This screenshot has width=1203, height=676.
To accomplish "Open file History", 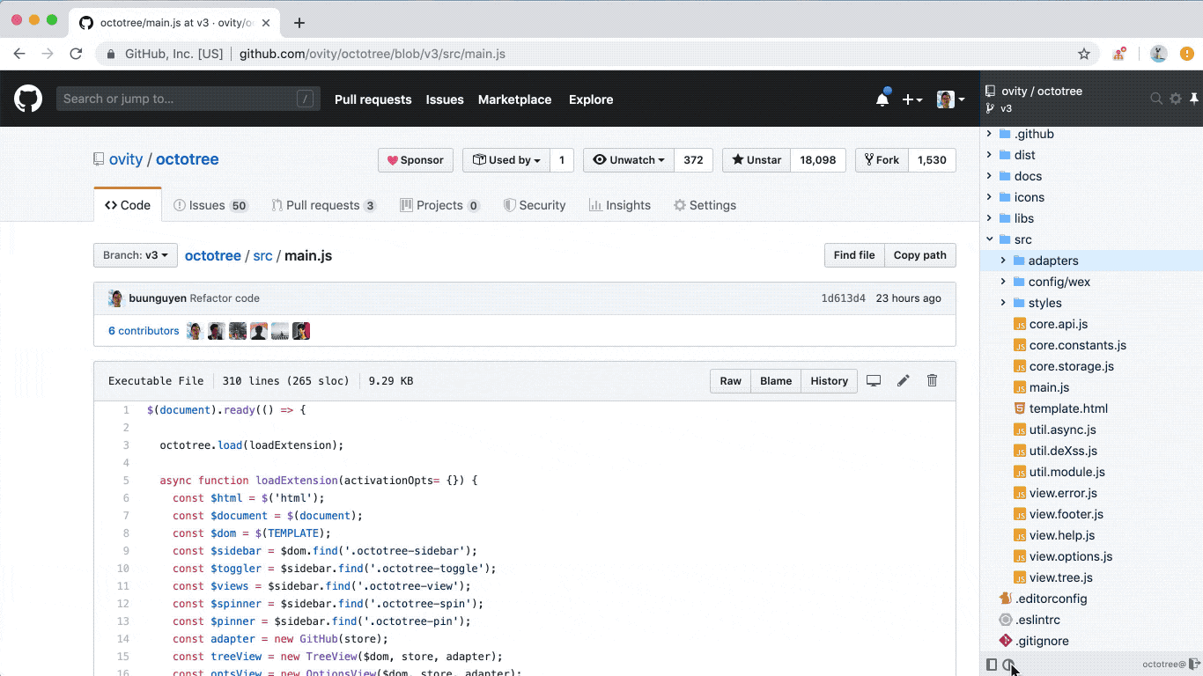I will 830,381.
